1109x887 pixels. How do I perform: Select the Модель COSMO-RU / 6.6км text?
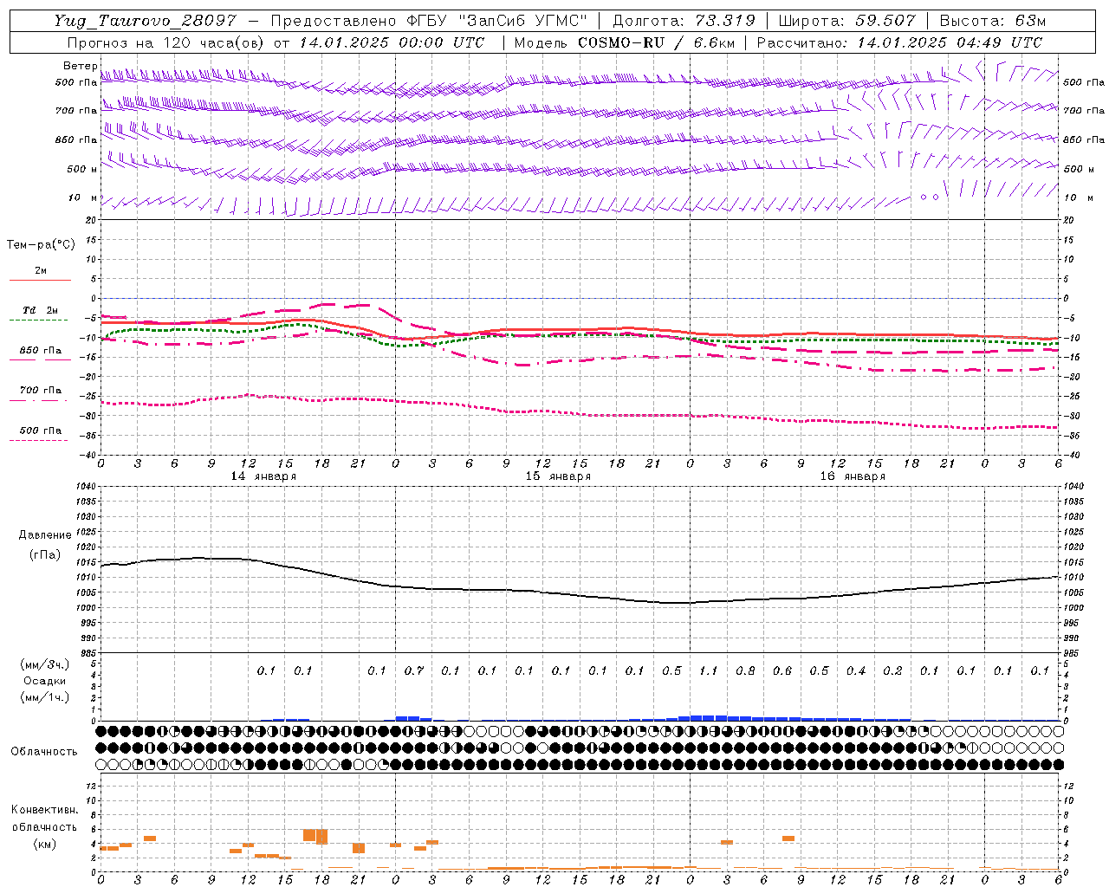624,42
